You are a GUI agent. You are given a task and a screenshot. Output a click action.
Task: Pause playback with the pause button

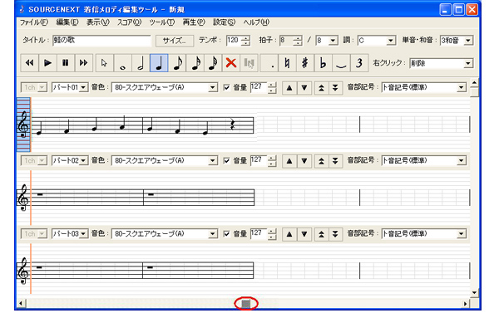tap(66, 63)
